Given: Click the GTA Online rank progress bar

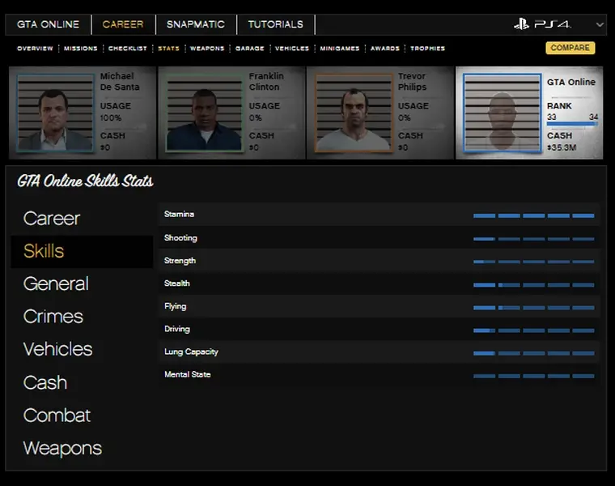Looking at the screenshot, I should tap(571, 124).
